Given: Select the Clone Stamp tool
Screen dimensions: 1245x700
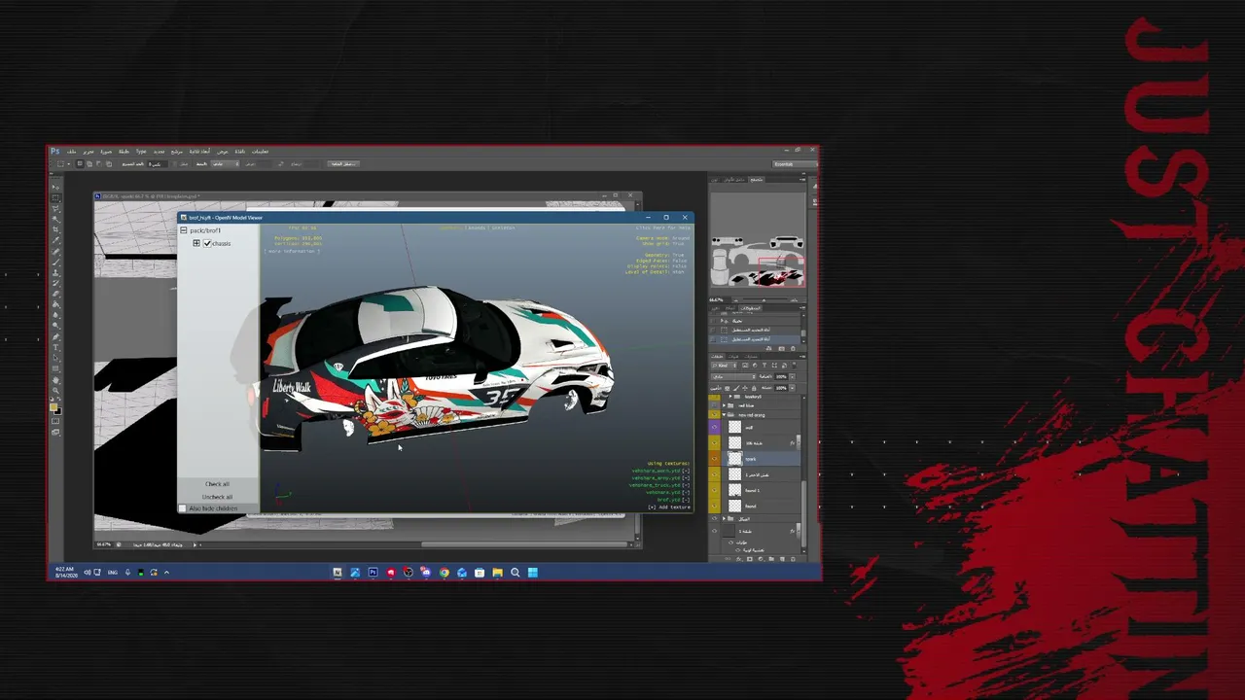Looking at the screenshot, I should pyautogui.click(x=55, y=273).
